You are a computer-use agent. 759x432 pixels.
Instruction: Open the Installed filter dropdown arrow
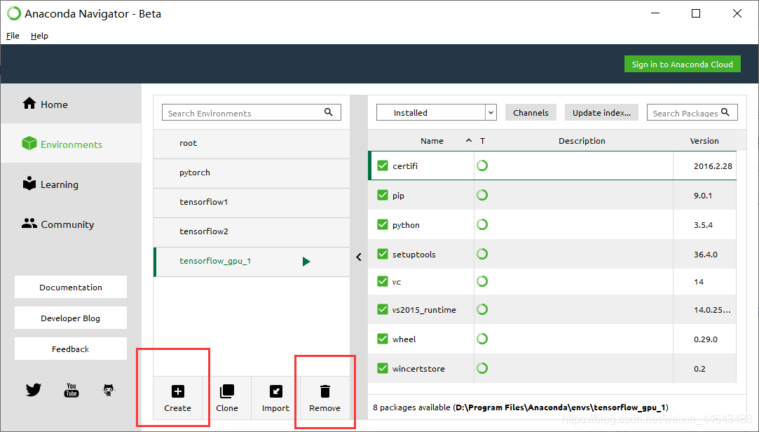click(491, 112)
